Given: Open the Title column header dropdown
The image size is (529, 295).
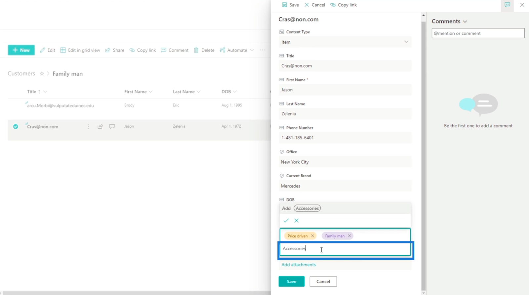Looking at the screenshot, I should tap(37, 92).
